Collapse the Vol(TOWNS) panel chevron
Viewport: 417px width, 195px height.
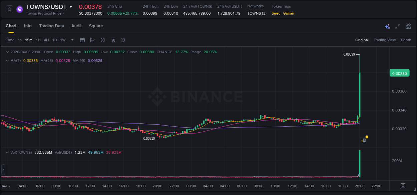[7, 152]
